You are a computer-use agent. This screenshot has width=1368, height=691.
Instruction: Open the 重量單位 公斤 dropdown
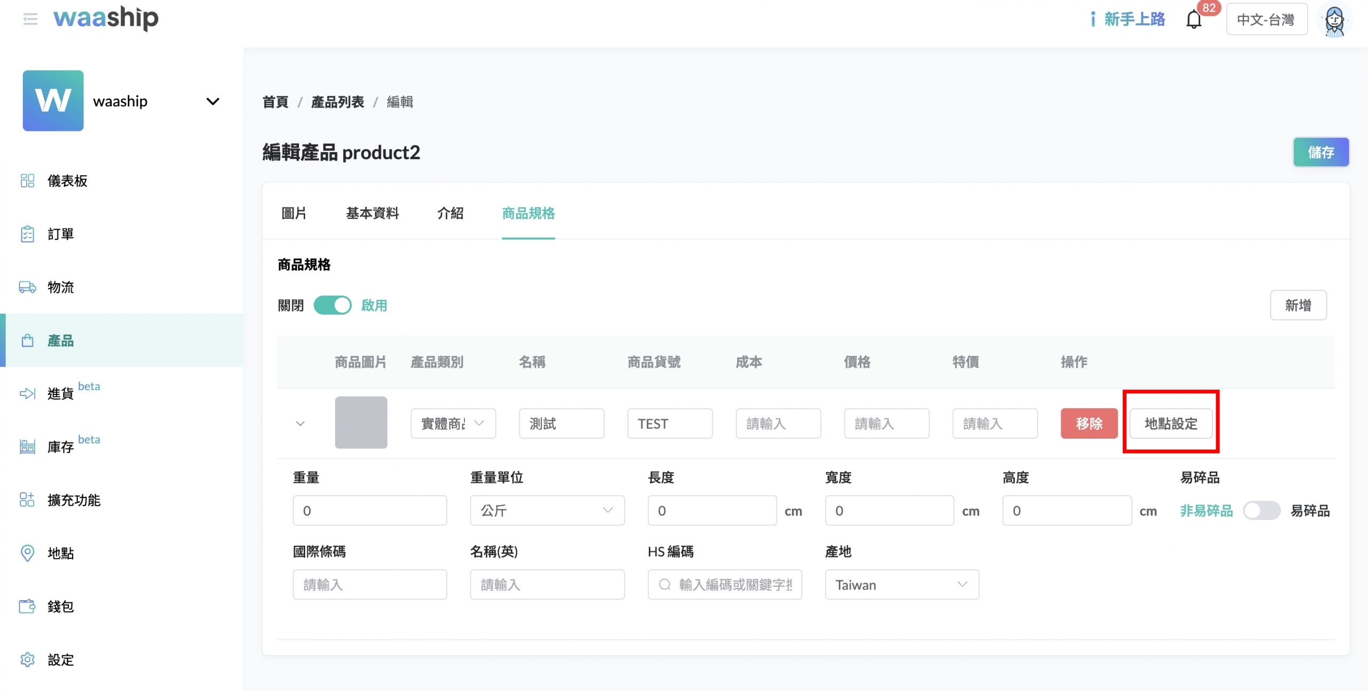[x=547, y=510]
